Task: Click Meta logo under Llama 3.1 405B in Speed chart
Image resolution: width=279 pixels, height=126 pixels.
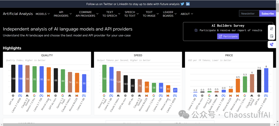Action: (x=175, y=95)
